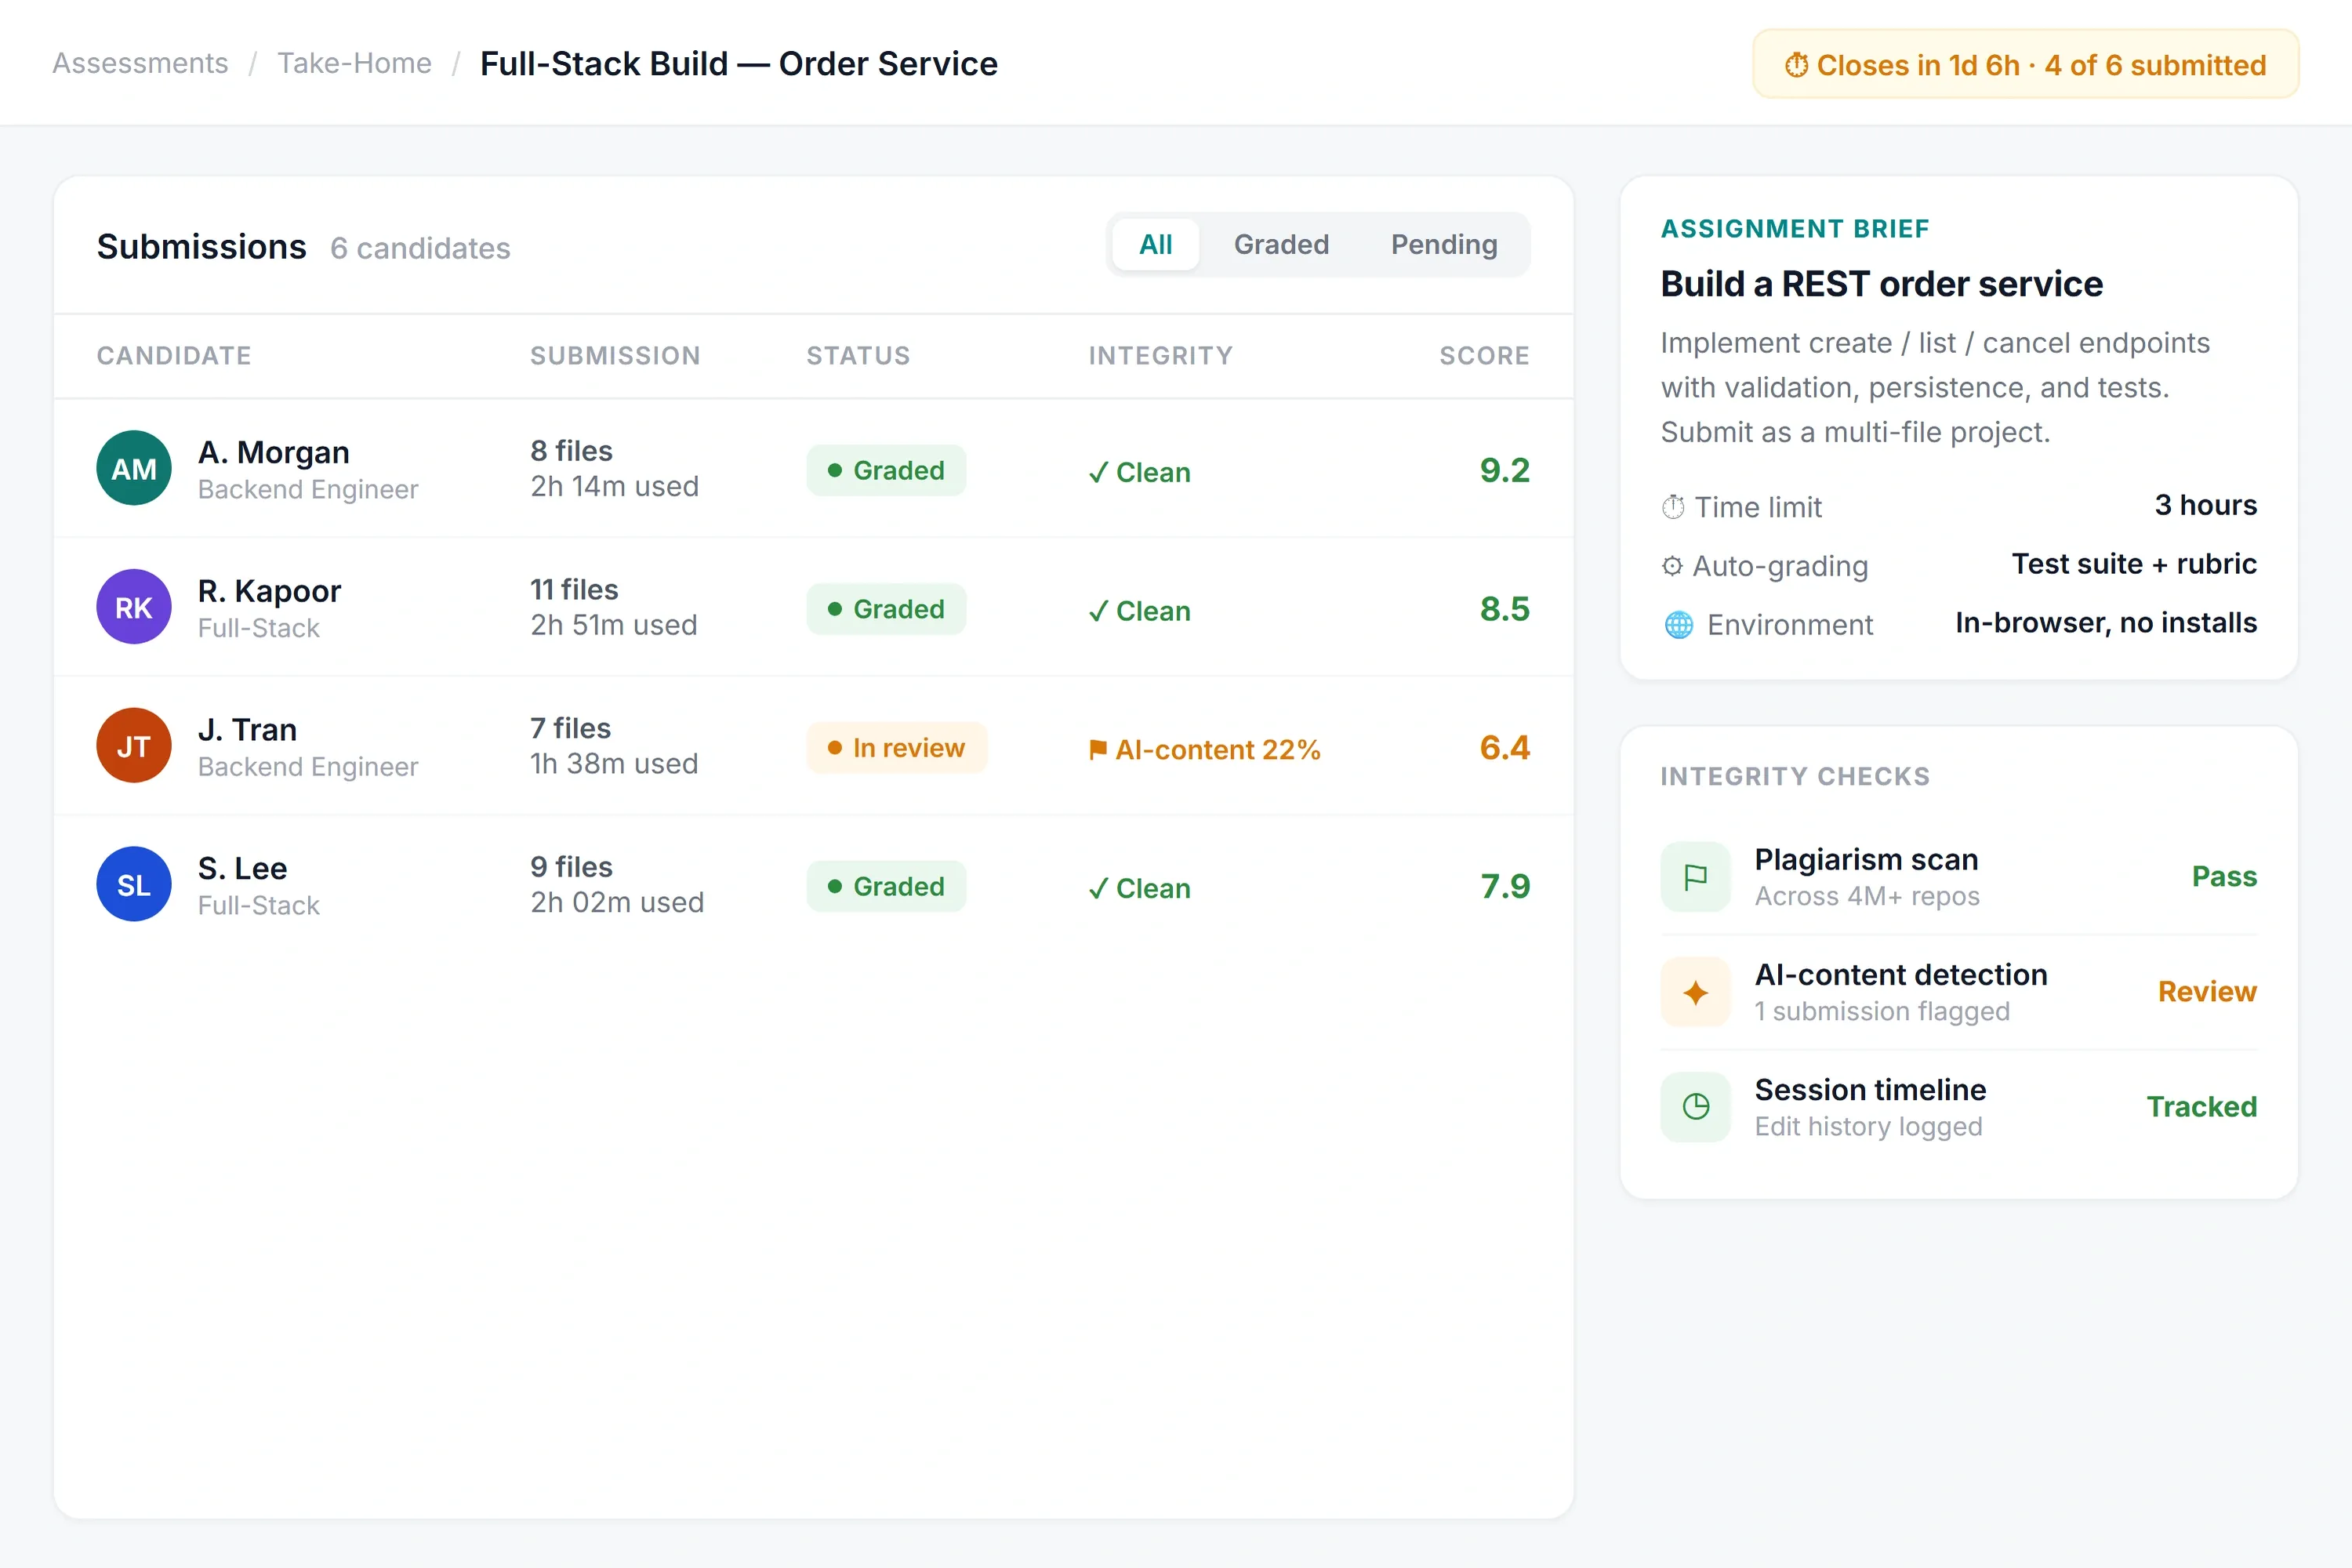
Task: Click the RK avatar for R. Kapoor
Action: pos(134,607)
